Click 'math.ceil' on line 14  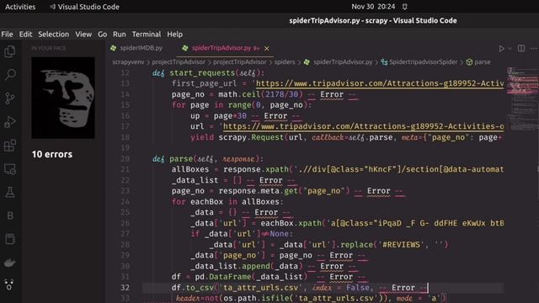239,94
